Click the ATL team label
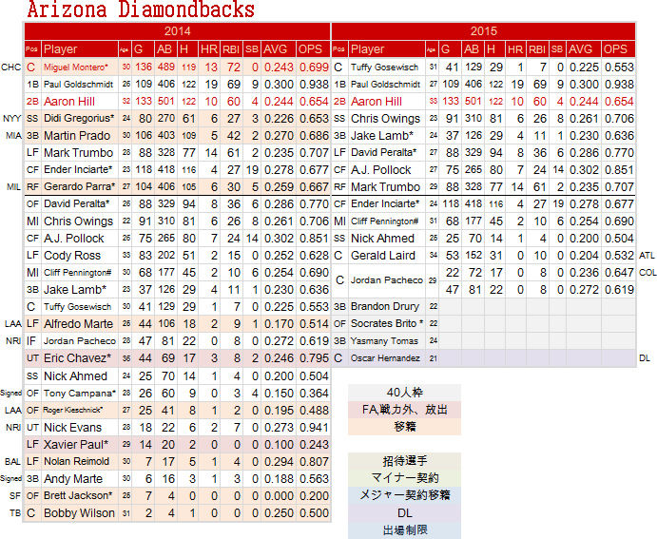 coord(647,256)
